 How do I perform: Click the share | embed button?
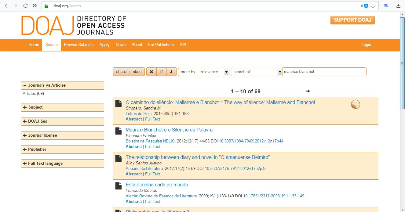coord(129,72)
